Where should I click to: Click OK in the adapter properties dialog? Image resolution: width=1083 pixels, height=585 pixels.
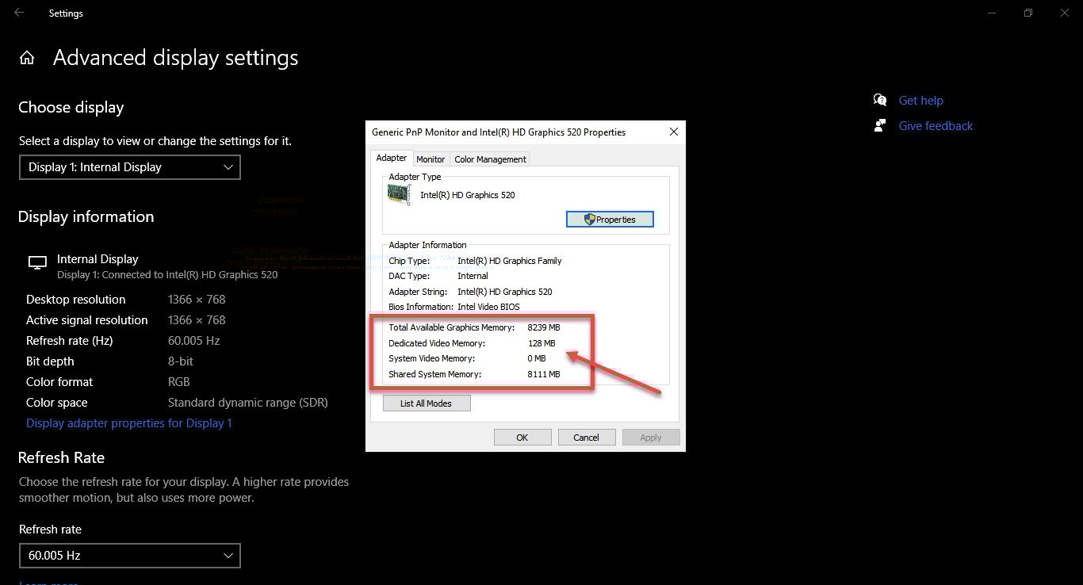coord(522,437)
